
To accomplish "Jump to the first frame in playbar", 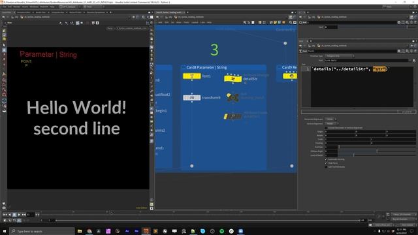I will pos(5,215).
